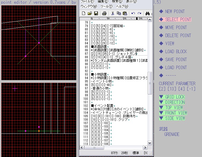Undo the last edit with the undo arrow
202x157 pixels.
point(133,13)
